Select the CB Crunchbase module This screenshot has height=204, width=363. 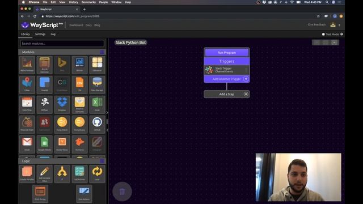[x=62, y=84]
